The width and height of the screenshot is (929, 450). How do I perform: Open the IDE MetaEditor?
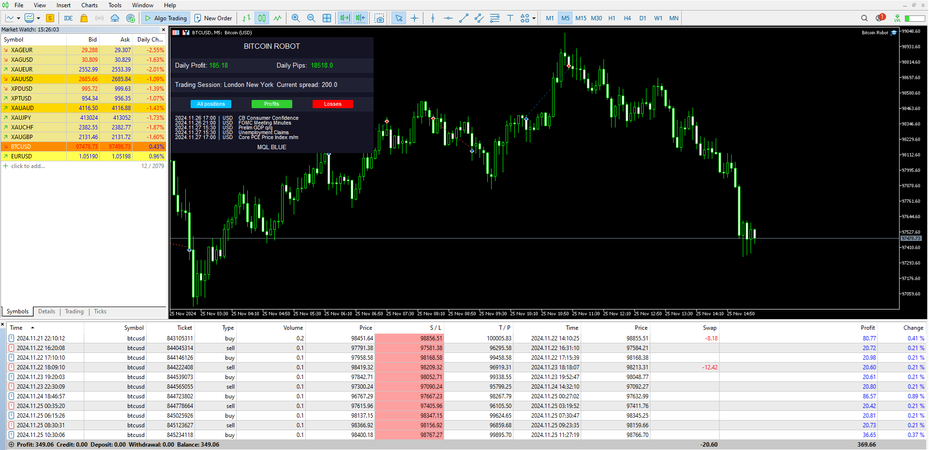pos(68,18)
